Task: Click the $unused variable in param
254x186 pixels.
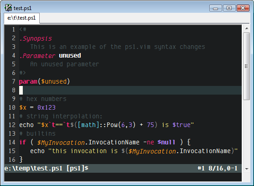Action: (x=54, y=81)
